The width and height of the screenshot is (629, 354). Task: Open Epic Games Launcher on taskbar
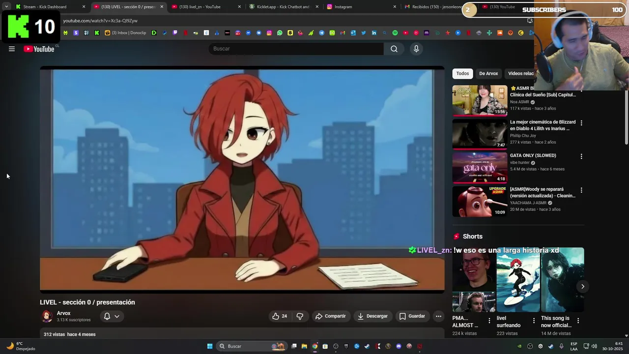point(346,346)
